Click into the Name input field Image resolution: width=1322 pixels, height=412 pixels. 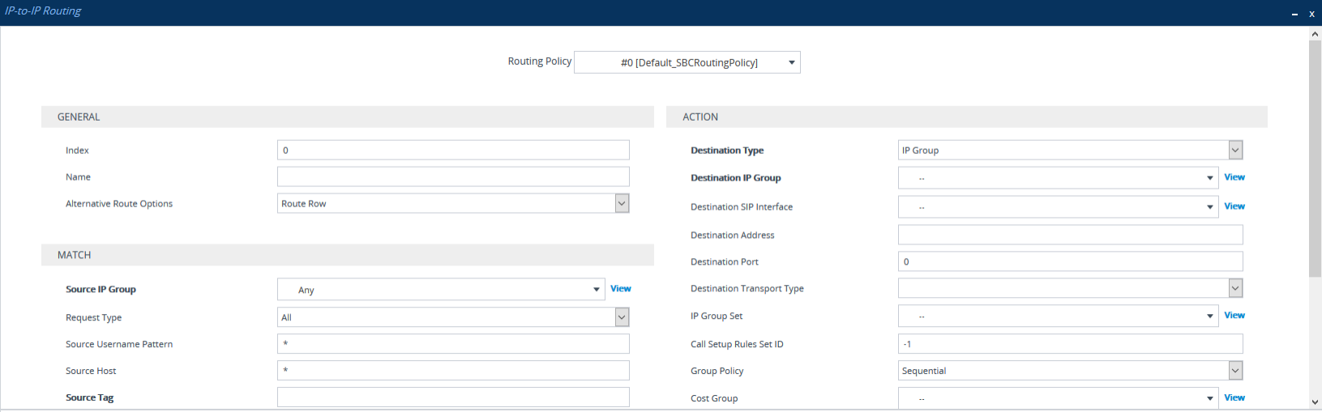[452, 177]
